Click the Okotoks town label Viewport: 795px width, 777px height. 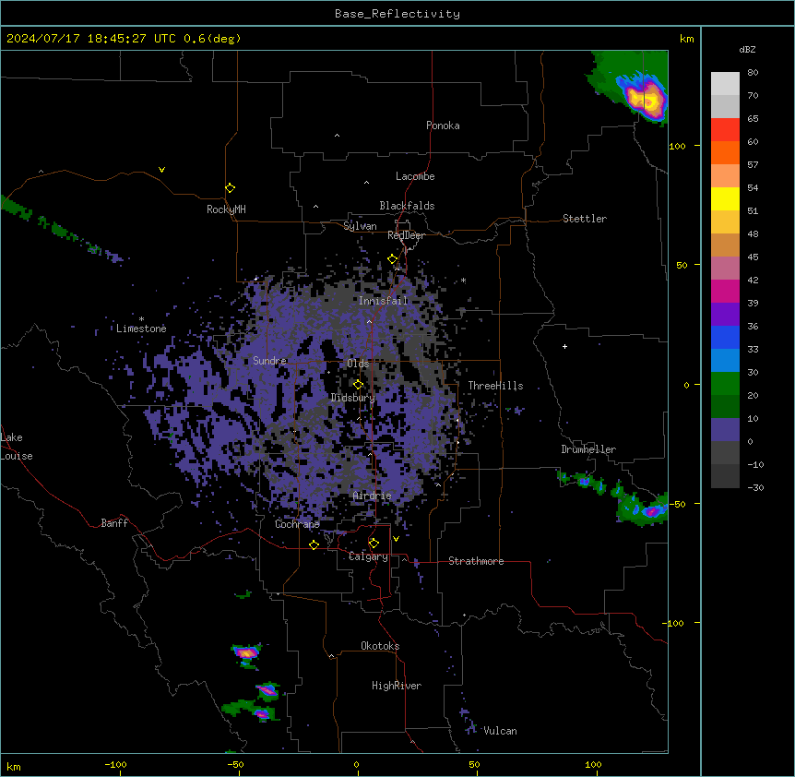point(380,646)
